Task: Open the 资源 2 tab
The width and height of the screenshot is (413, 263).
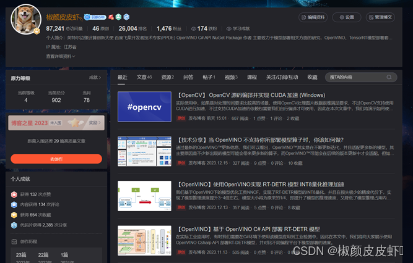Action: tap(168, 77)
